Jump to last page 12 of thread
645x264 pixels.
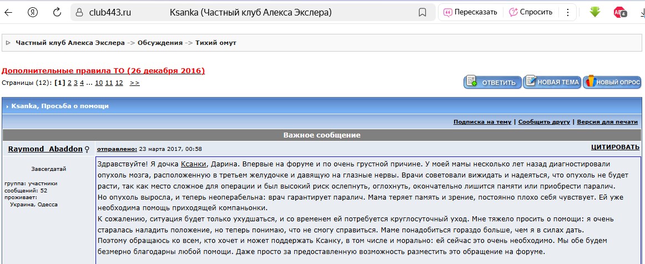click(119, 83)
